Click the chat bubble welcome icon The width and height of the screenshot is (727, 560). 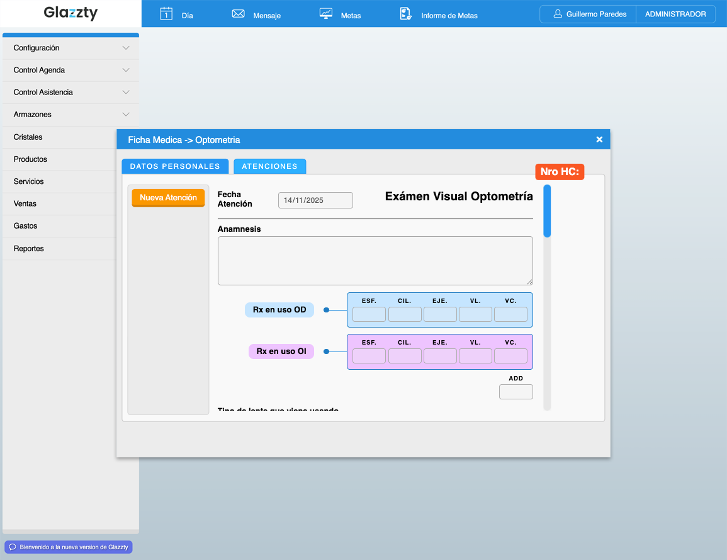click(x=12, y=547)
